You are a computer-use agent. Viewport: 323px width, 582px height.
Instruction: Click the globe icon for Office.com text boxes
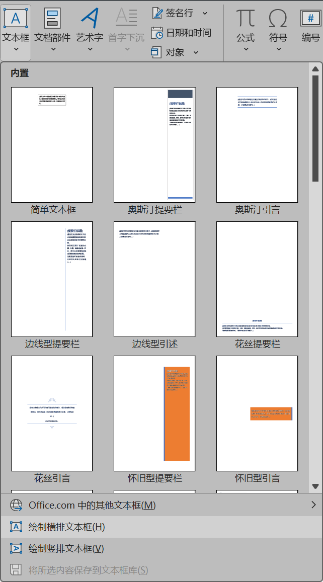coord(16,505)
